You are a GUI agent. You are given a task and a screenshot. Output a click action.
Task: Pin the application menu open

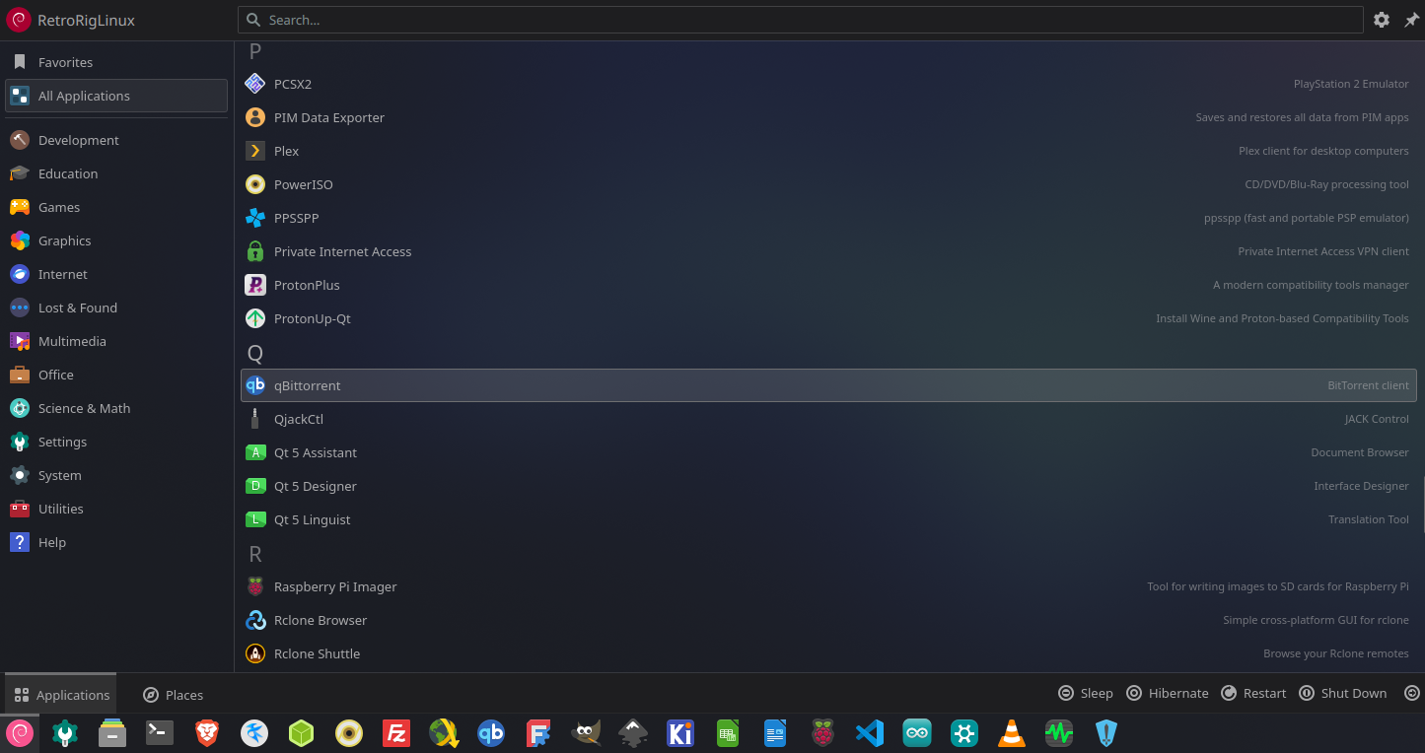(1411, 20)
